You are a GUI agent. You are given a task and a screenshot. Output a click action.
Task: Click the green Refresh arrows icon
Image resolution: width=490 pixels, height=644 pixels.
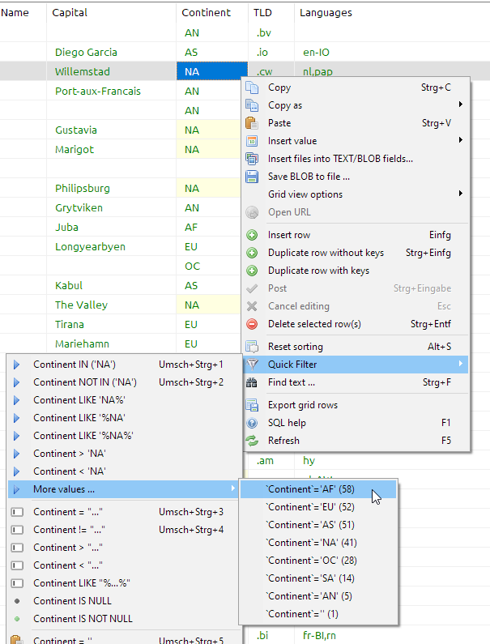[252, 441]
